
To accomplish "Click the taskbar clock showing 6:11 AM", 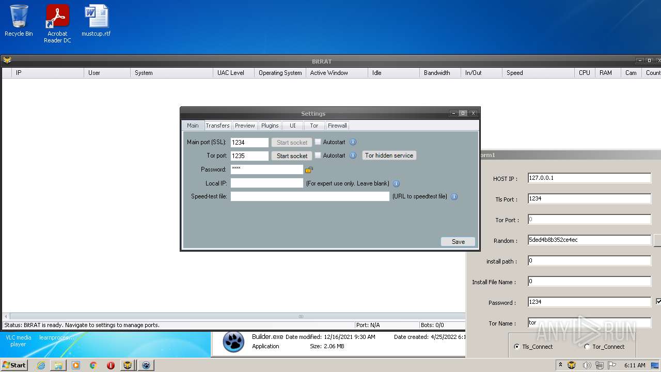I will [x=635, y=365].
